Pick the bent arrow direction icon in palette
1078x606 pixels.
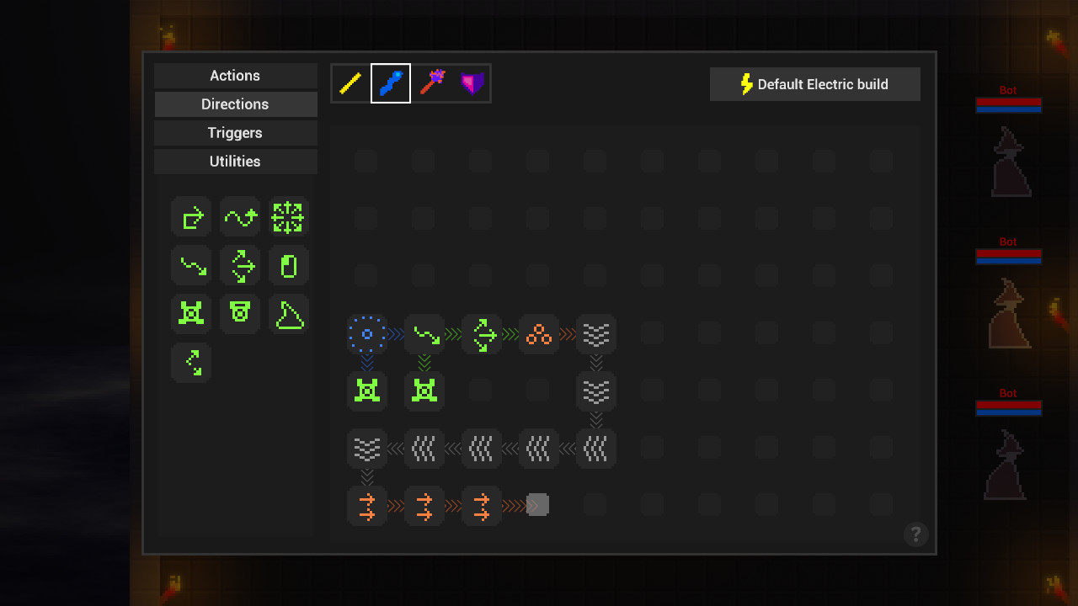click(x=191, y=217)
